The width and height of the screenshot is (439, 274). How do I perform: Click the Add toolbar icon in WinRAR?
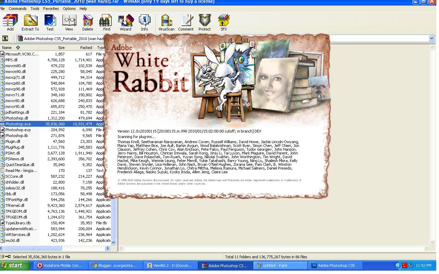click(10, 23)
